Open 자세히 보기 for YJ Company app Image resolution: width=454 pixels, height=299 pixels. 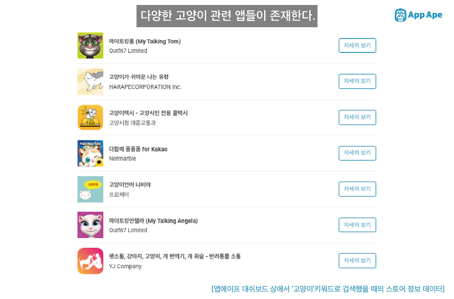(x=357, y=261)
